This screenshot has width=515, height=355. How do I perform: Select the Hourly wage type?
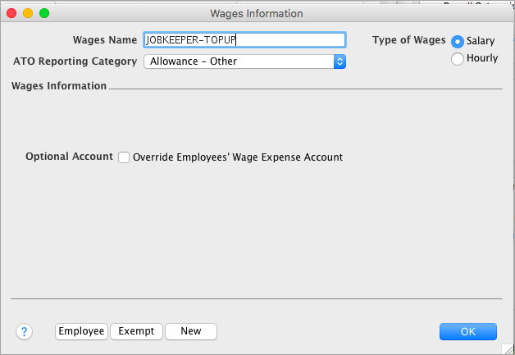pos(458,58)
